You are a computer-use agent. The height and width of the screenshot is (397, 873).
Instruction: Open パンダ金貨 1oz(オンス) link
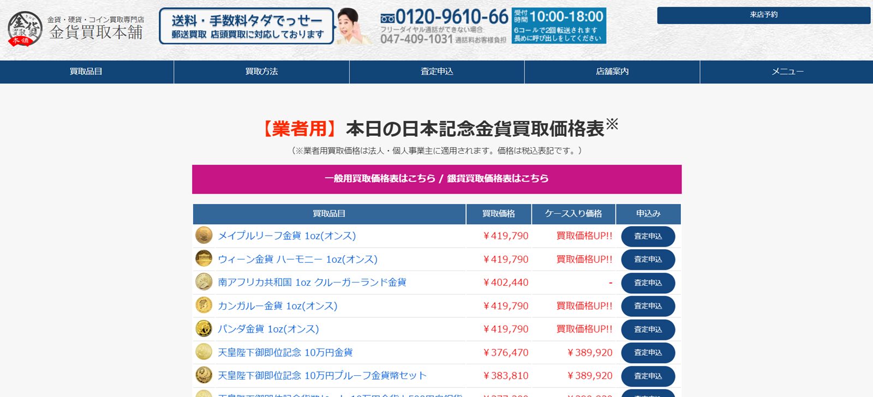268,329
